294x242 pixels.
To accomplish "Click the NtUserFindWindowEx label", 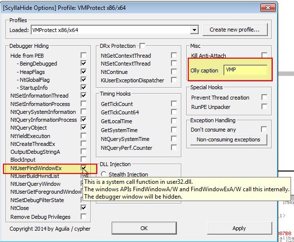I will [x=36, y=168].
